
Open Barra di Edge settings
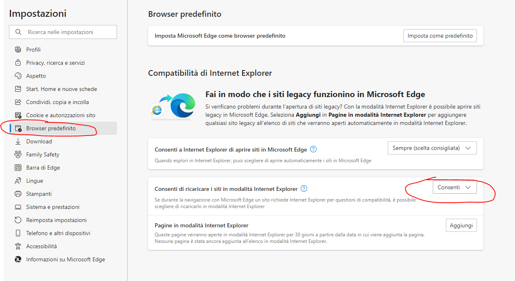pyautogui.click(x=63, y=168)
